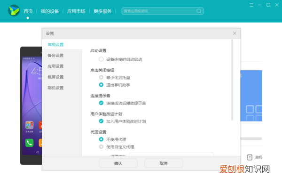Tap the folder app icon on device preview
This screenshot has height=178, width=282.
[x=29, y=125]
